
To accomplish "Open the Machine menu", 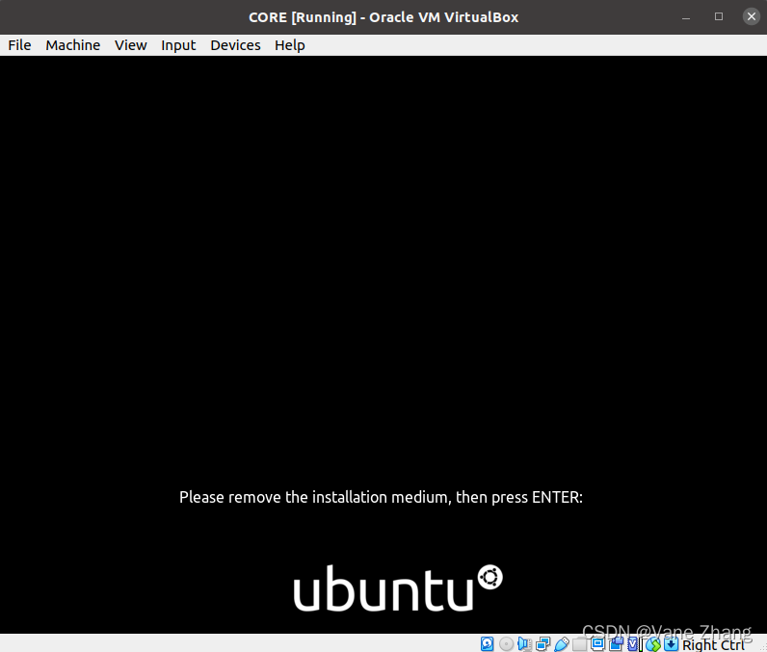I will (x=73, y=45).
